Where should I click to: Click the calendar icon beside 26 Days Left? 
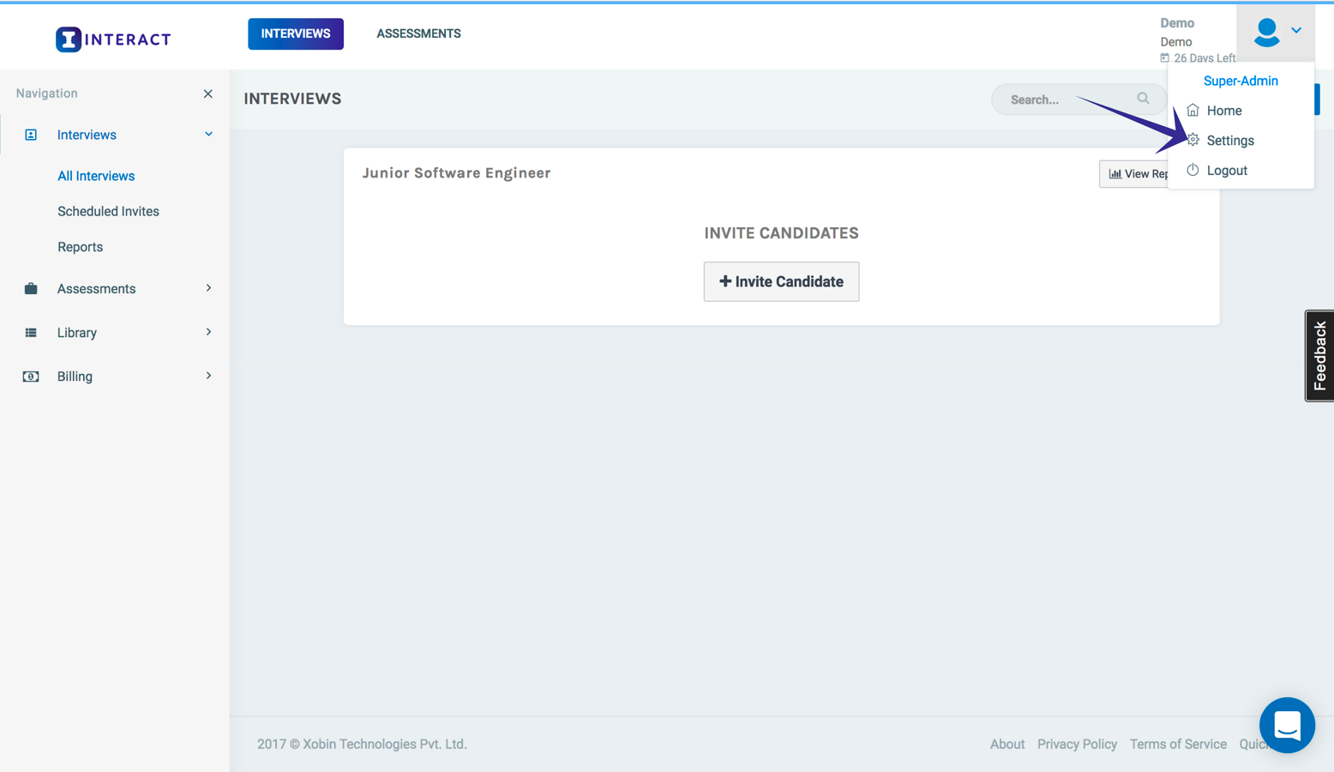1164,58
